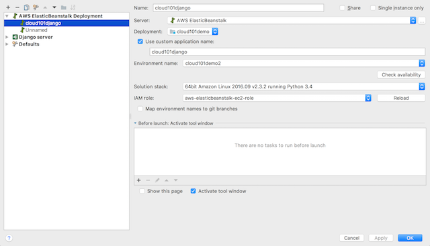This screenshot has height=246, width=430.
Task: Move before launch task up
Action: point(167,180)
